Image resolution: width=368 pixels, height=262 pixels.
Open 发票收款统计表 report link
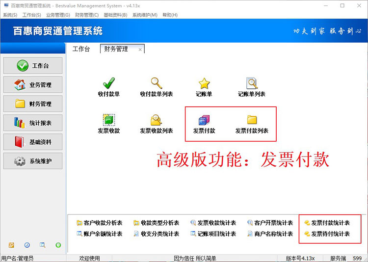point(213,223)
